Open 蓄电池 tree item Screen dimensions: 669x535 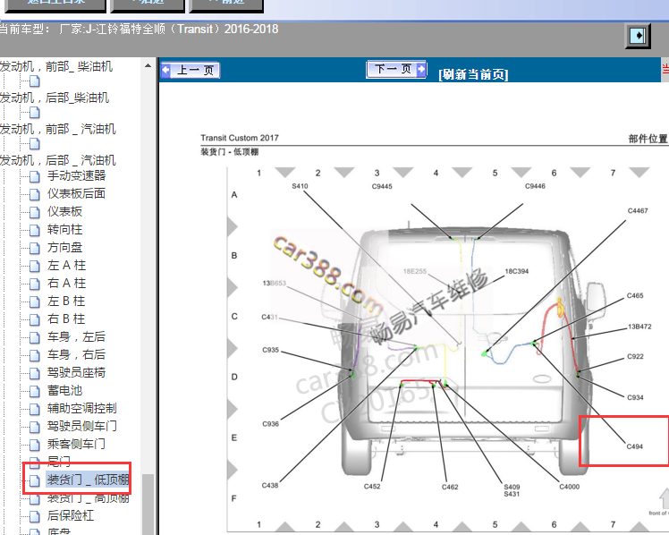(65, 391)
